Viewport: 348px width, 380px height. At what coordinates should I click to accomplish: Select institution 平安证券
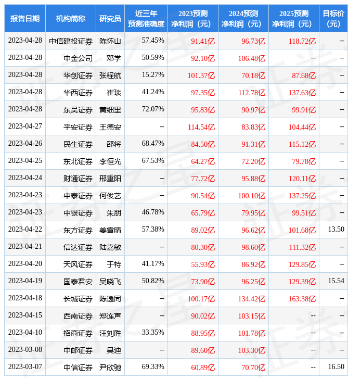pos(78,127)
